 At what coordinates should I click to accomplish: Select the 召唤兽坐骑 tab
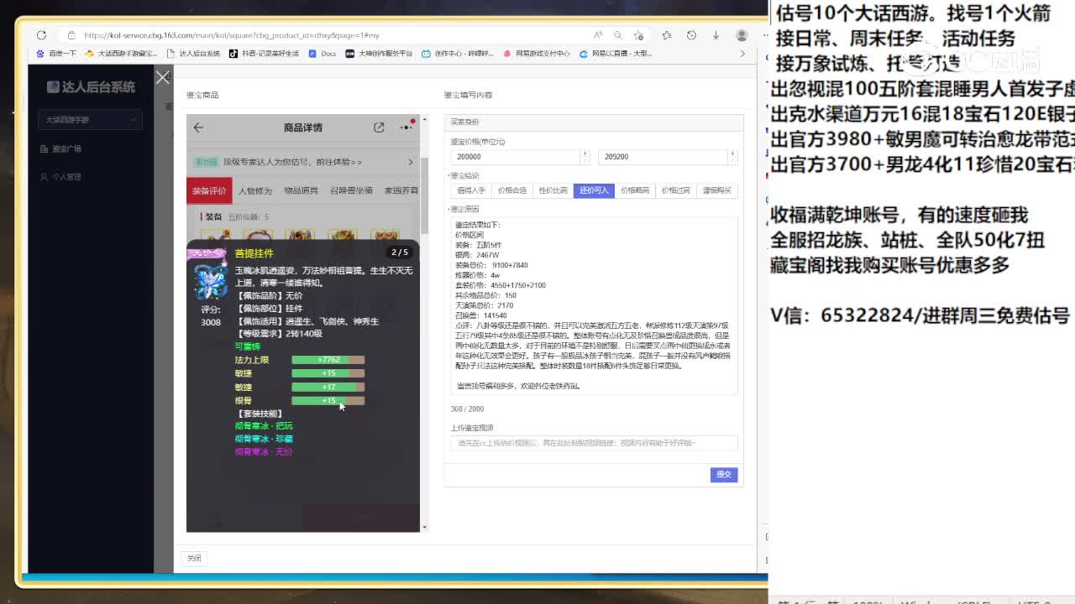tap(351, 190)
